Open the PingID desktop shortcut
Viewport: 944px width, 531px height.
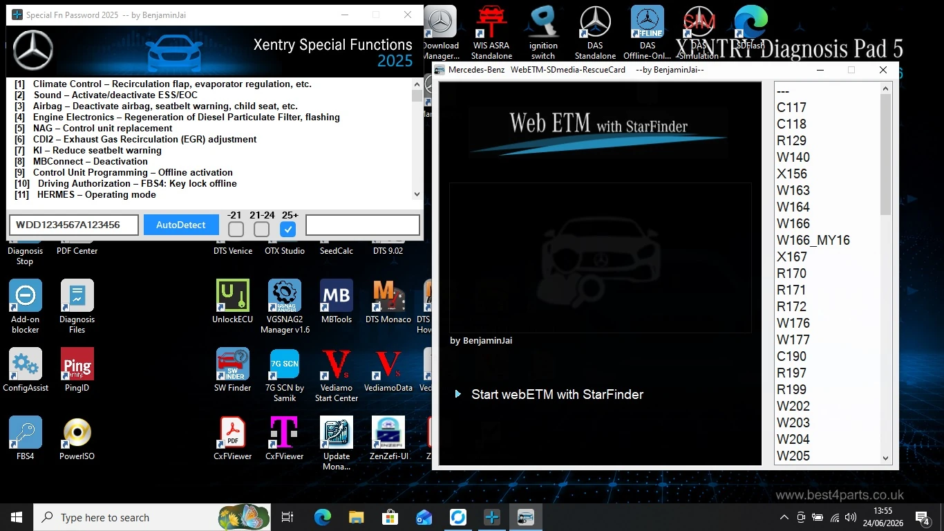click(x=77, y=370)
